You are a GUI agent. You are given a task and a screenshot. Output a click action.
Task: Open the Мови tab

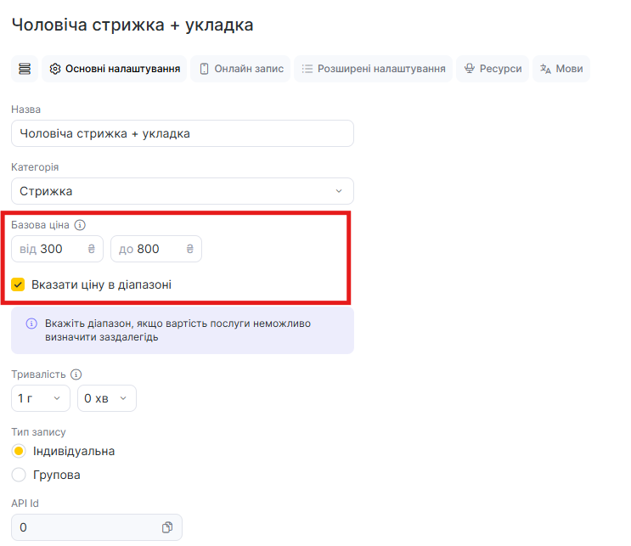(x=561, y=69)
